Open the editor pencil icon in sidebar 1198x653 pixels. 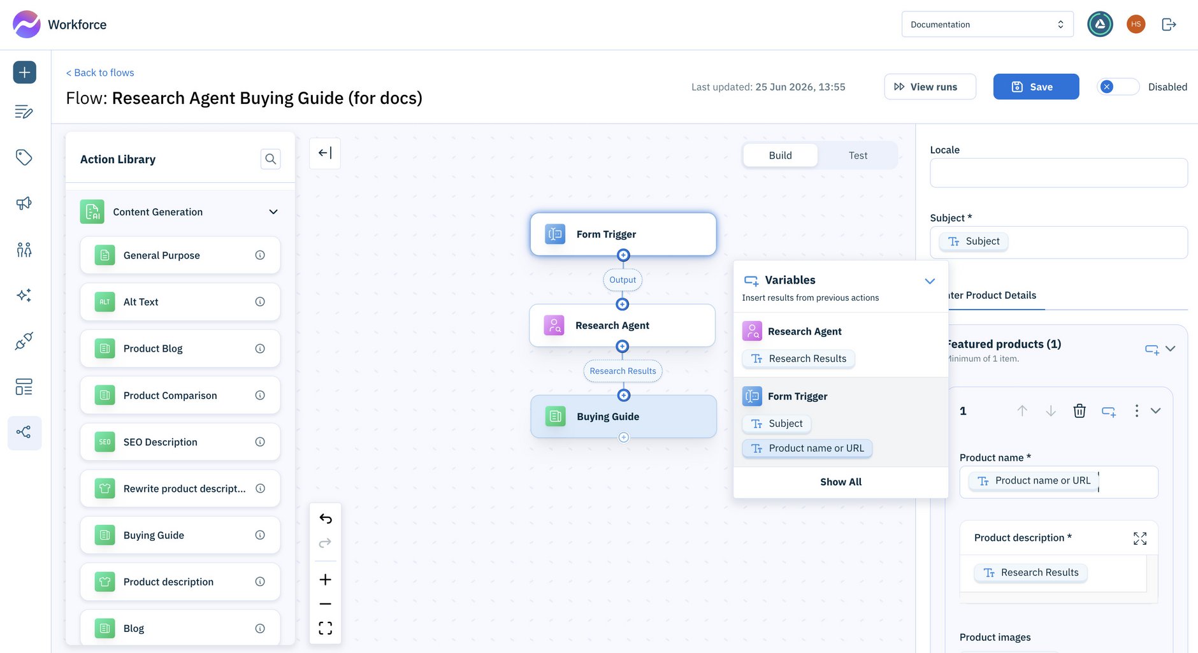(24, 112)
